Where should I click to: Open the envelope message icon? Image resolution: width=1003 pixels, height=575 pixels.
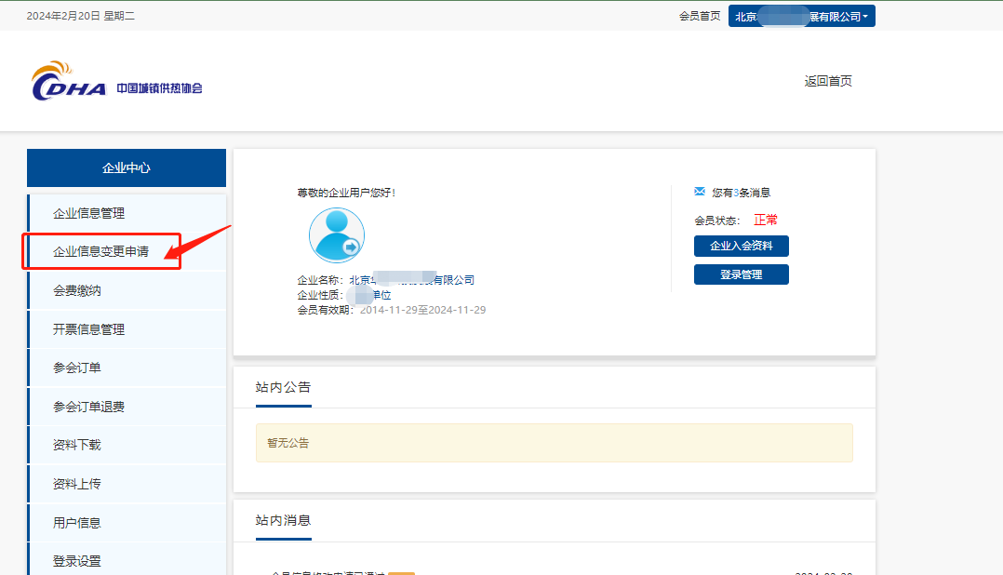(x=700, y=192)
